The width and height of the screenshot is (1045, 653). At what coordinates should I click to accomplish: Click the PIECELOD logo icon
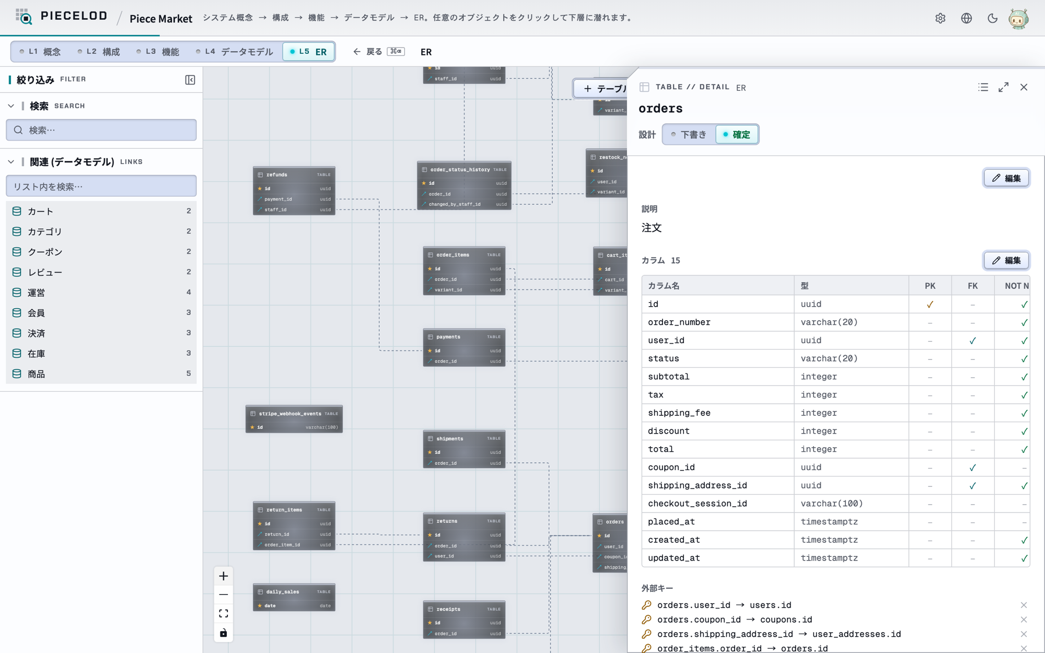(x=24, y=17)
